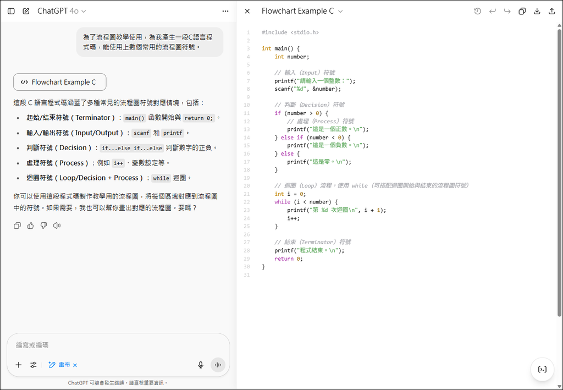The image size is (563, 390).
Task: Click the '} else if (number < 0) {' line
Action: coord(312,137)
